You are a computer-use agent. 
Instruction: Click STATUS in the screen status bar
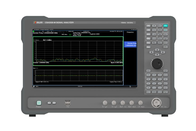80,86
